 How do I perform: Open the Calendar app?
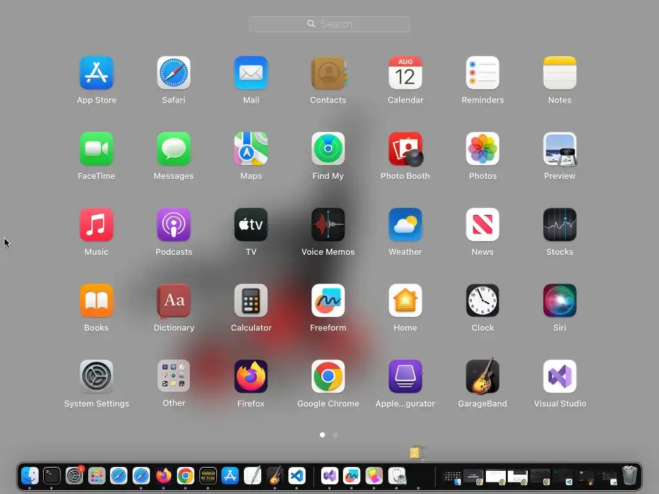(405, 73)
